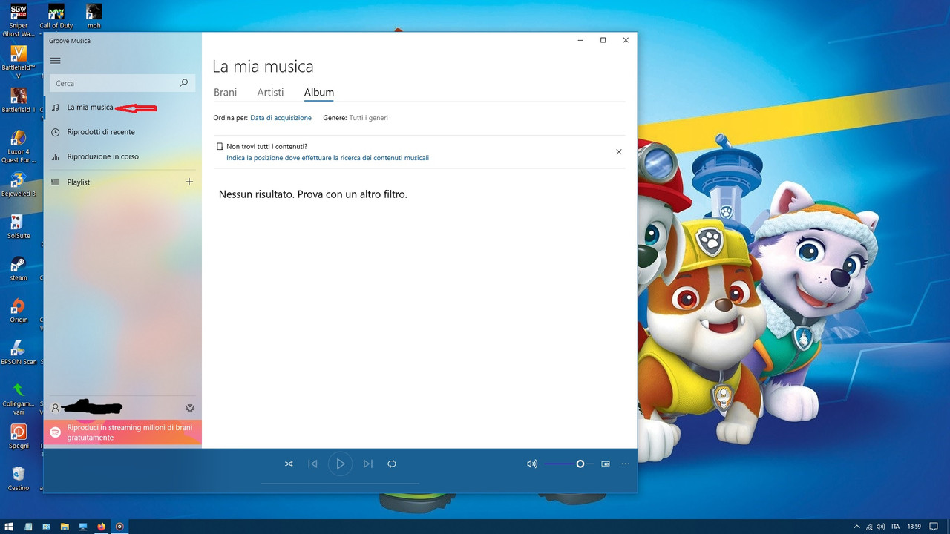Click the track progress bar

point(341,483)
